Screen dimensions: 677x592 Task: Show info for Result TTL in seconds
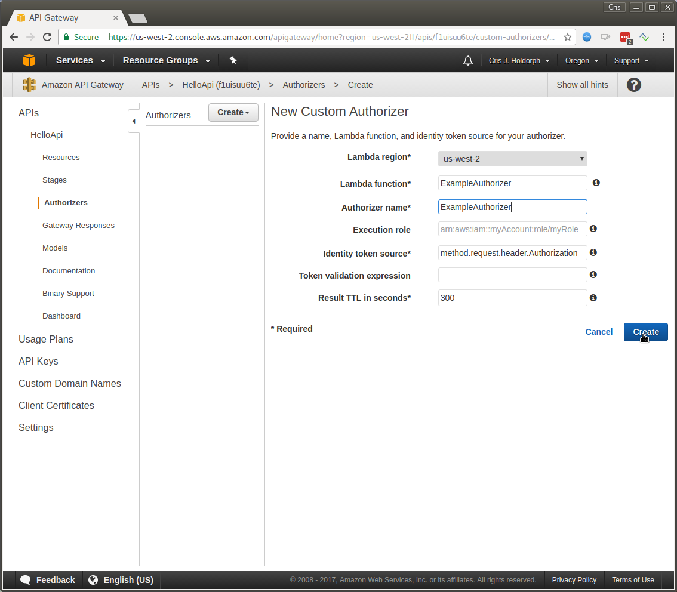tap(593, 298)
